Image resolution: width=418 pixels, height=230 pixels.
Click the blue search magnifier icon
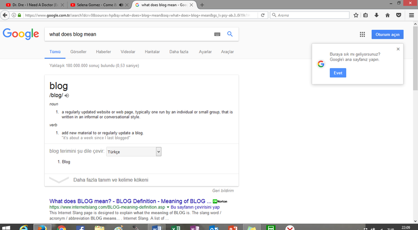click(230, 34)
